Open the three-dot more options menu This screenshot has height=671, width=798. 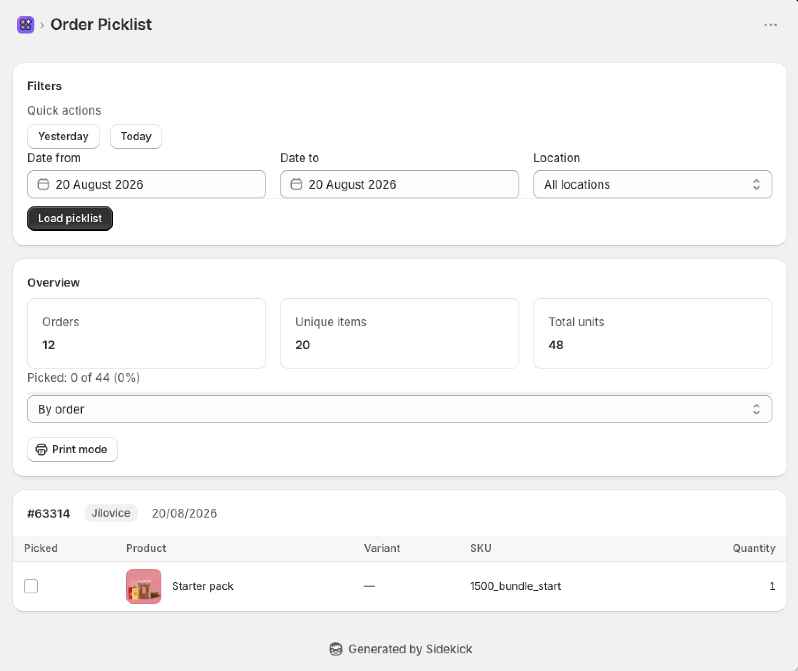pos(770,25)
